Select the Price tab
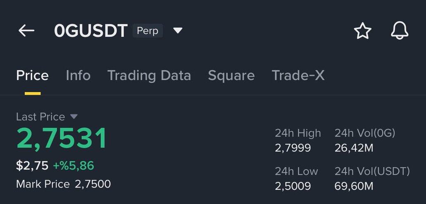 point(32,76)
